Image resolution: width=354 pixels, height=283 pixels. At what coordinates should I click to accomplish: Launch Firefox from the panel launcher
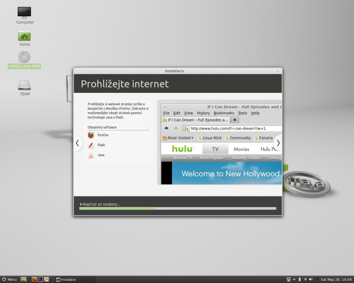point(34,279)
